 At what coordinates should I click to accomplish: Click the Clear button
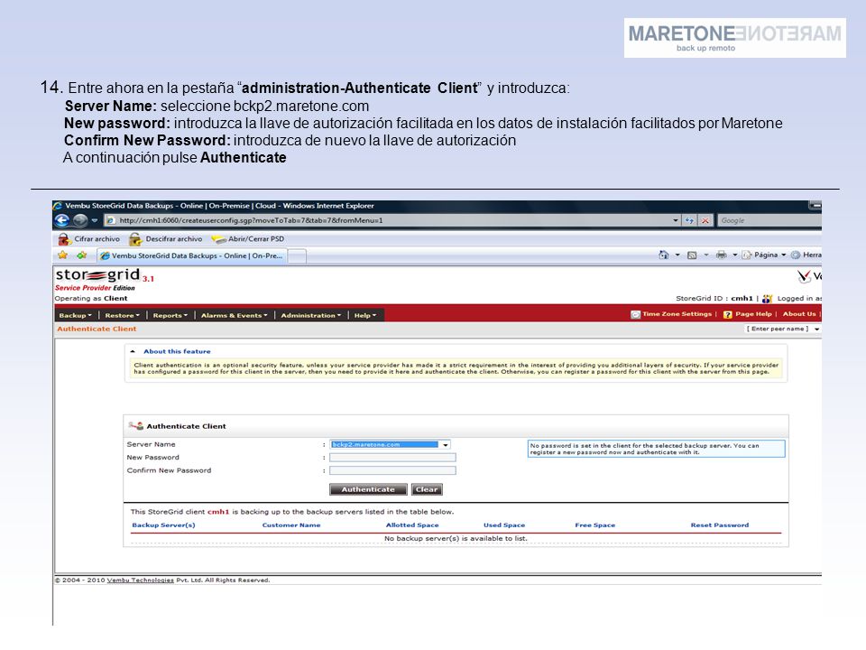[x=427, y=489]
